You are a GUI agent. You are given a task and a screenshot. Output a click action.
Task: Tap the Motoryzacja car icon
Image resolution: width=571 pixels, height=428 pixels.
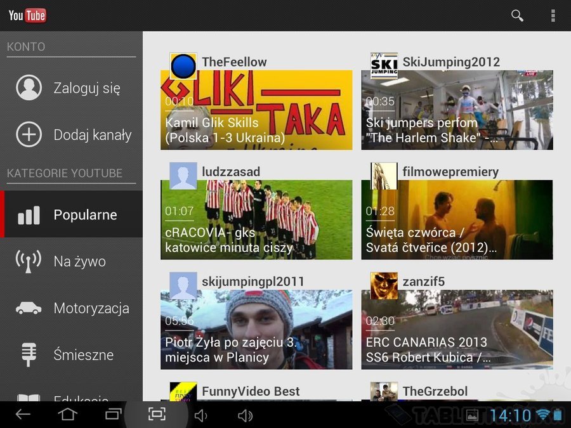click(x=29, y=308)
